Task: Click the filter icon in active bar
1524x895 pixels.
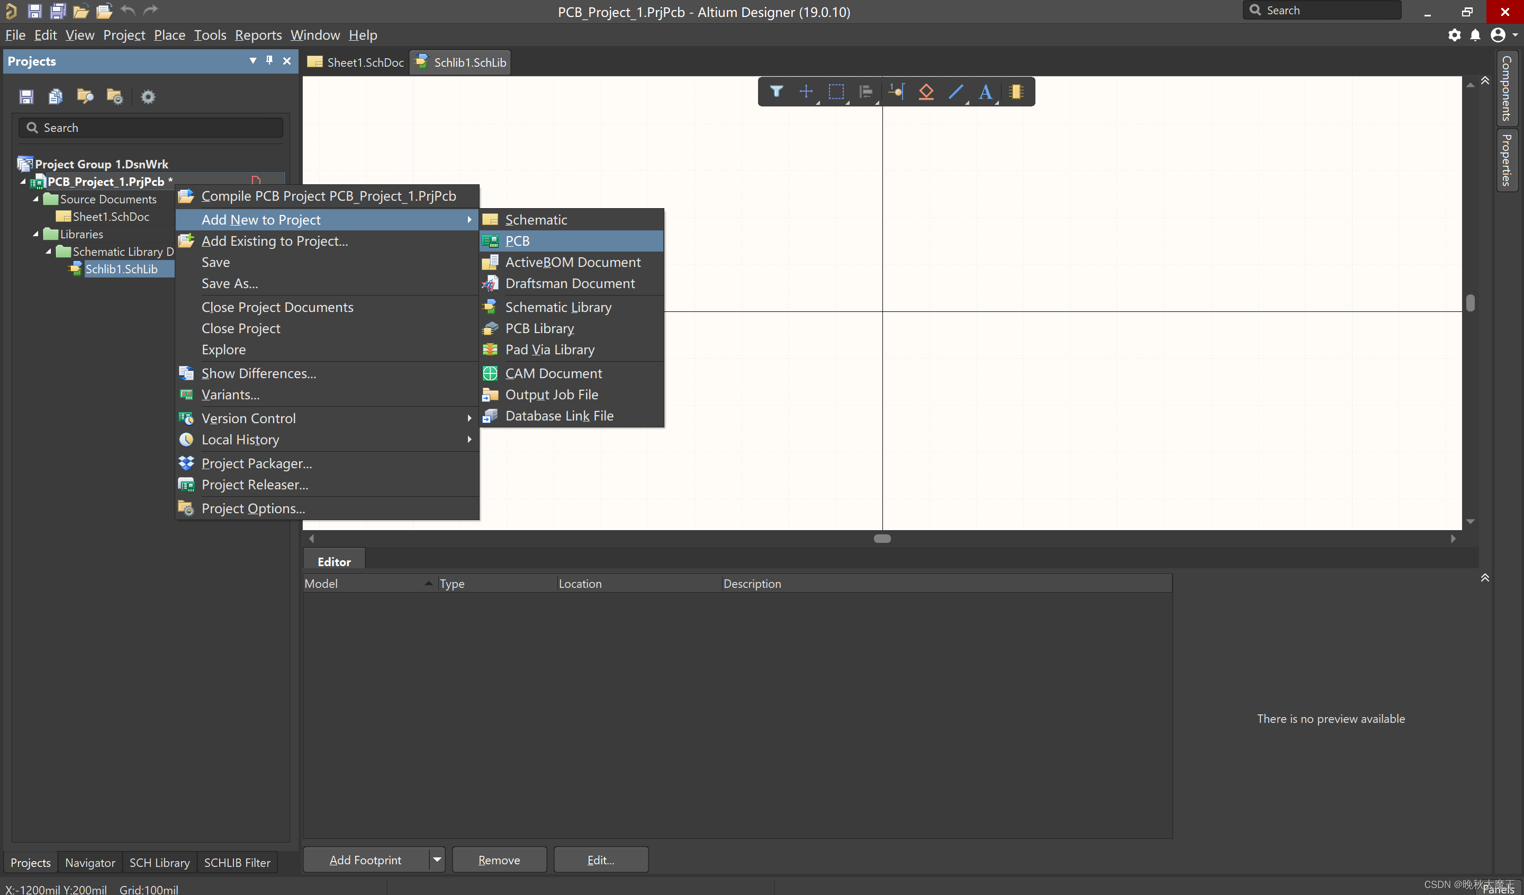Action: click(777, 92)
